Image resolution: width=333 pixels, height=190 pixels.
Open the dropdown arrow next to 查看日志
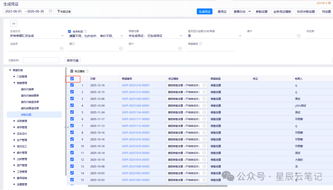[249, 11]
